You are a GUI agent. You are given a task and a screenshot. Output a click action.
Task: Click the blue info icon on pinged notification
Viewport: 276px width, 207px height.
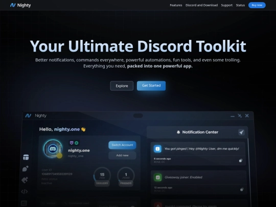pos(157,149)
